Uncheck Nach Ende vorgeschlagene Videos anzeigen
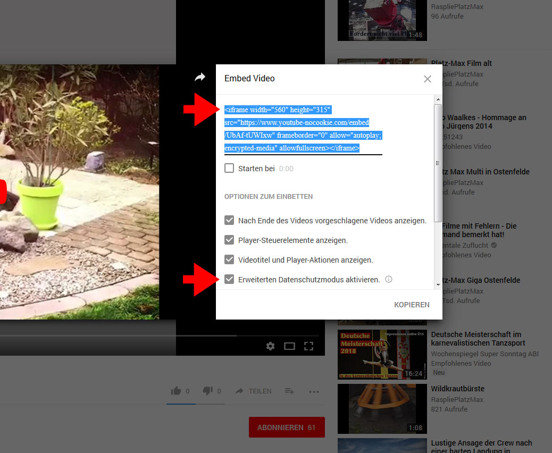The height and width of the screenshot is (453, 552). pos(229,220)
